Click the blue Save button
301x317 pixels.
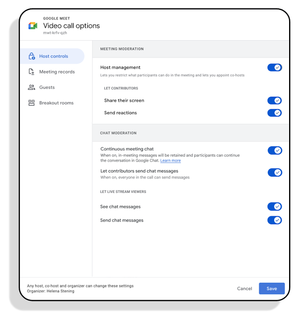click(271, 289)
